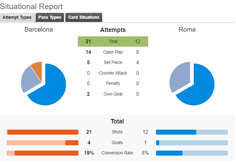Switch to the Attempt Types tab
Screen dimensions: 236x165
click(x=17, y=18)
